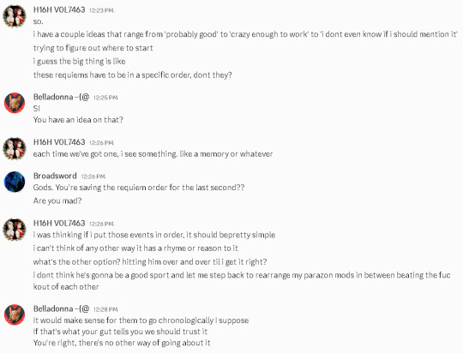Open Belladonna's avatar at the last message

pos(15,314)
